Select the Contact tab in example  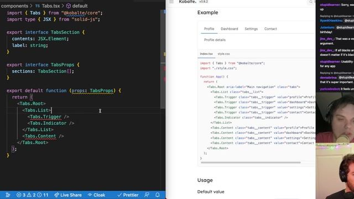coord(270,29)
